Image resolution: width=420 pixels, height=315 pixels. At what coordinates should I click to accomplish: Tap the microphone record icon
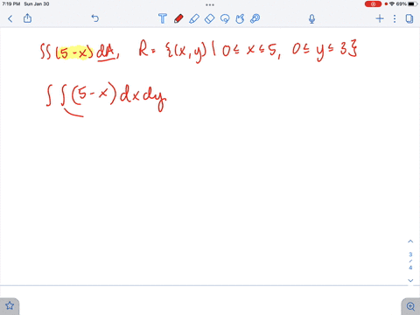coord(311,19)
